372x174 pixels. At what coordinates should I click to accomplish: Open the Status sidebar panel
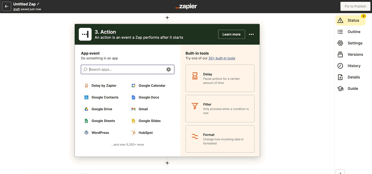pos(350,20)
